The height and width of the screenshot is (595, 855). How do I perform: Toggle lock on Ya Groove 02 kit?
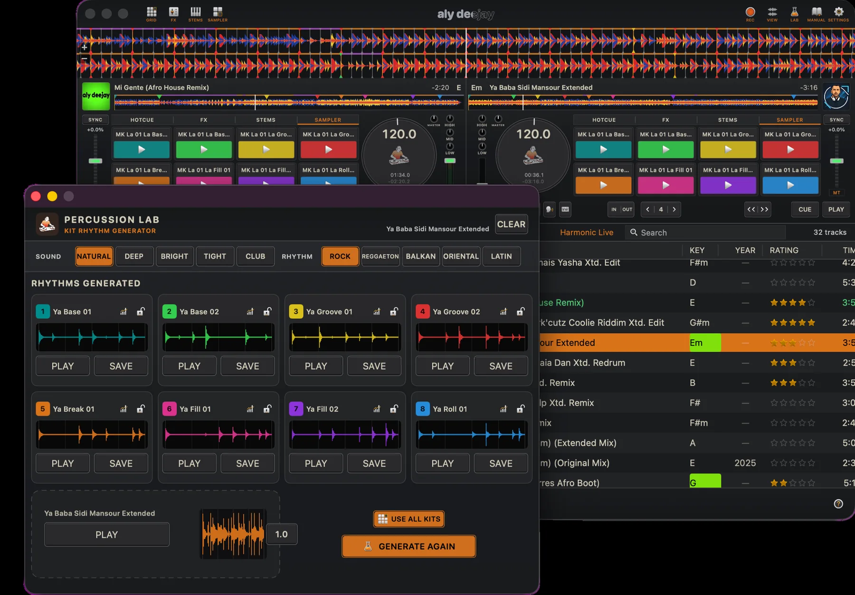[521, 312]
